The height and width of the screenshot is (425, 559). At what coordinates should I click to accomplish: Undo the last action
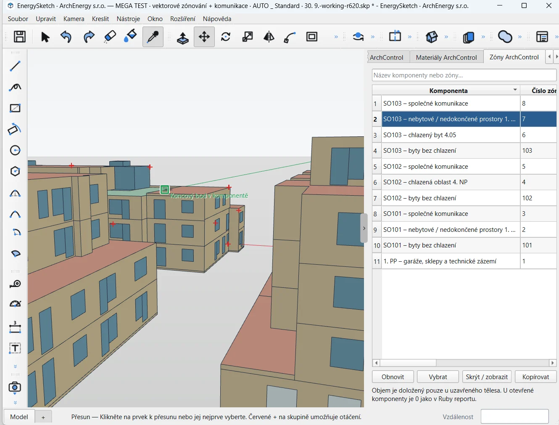point(66,37)
